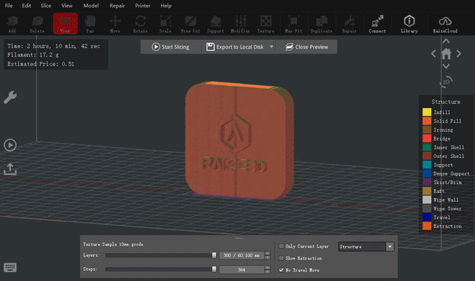Select the Pan tool

90,24
